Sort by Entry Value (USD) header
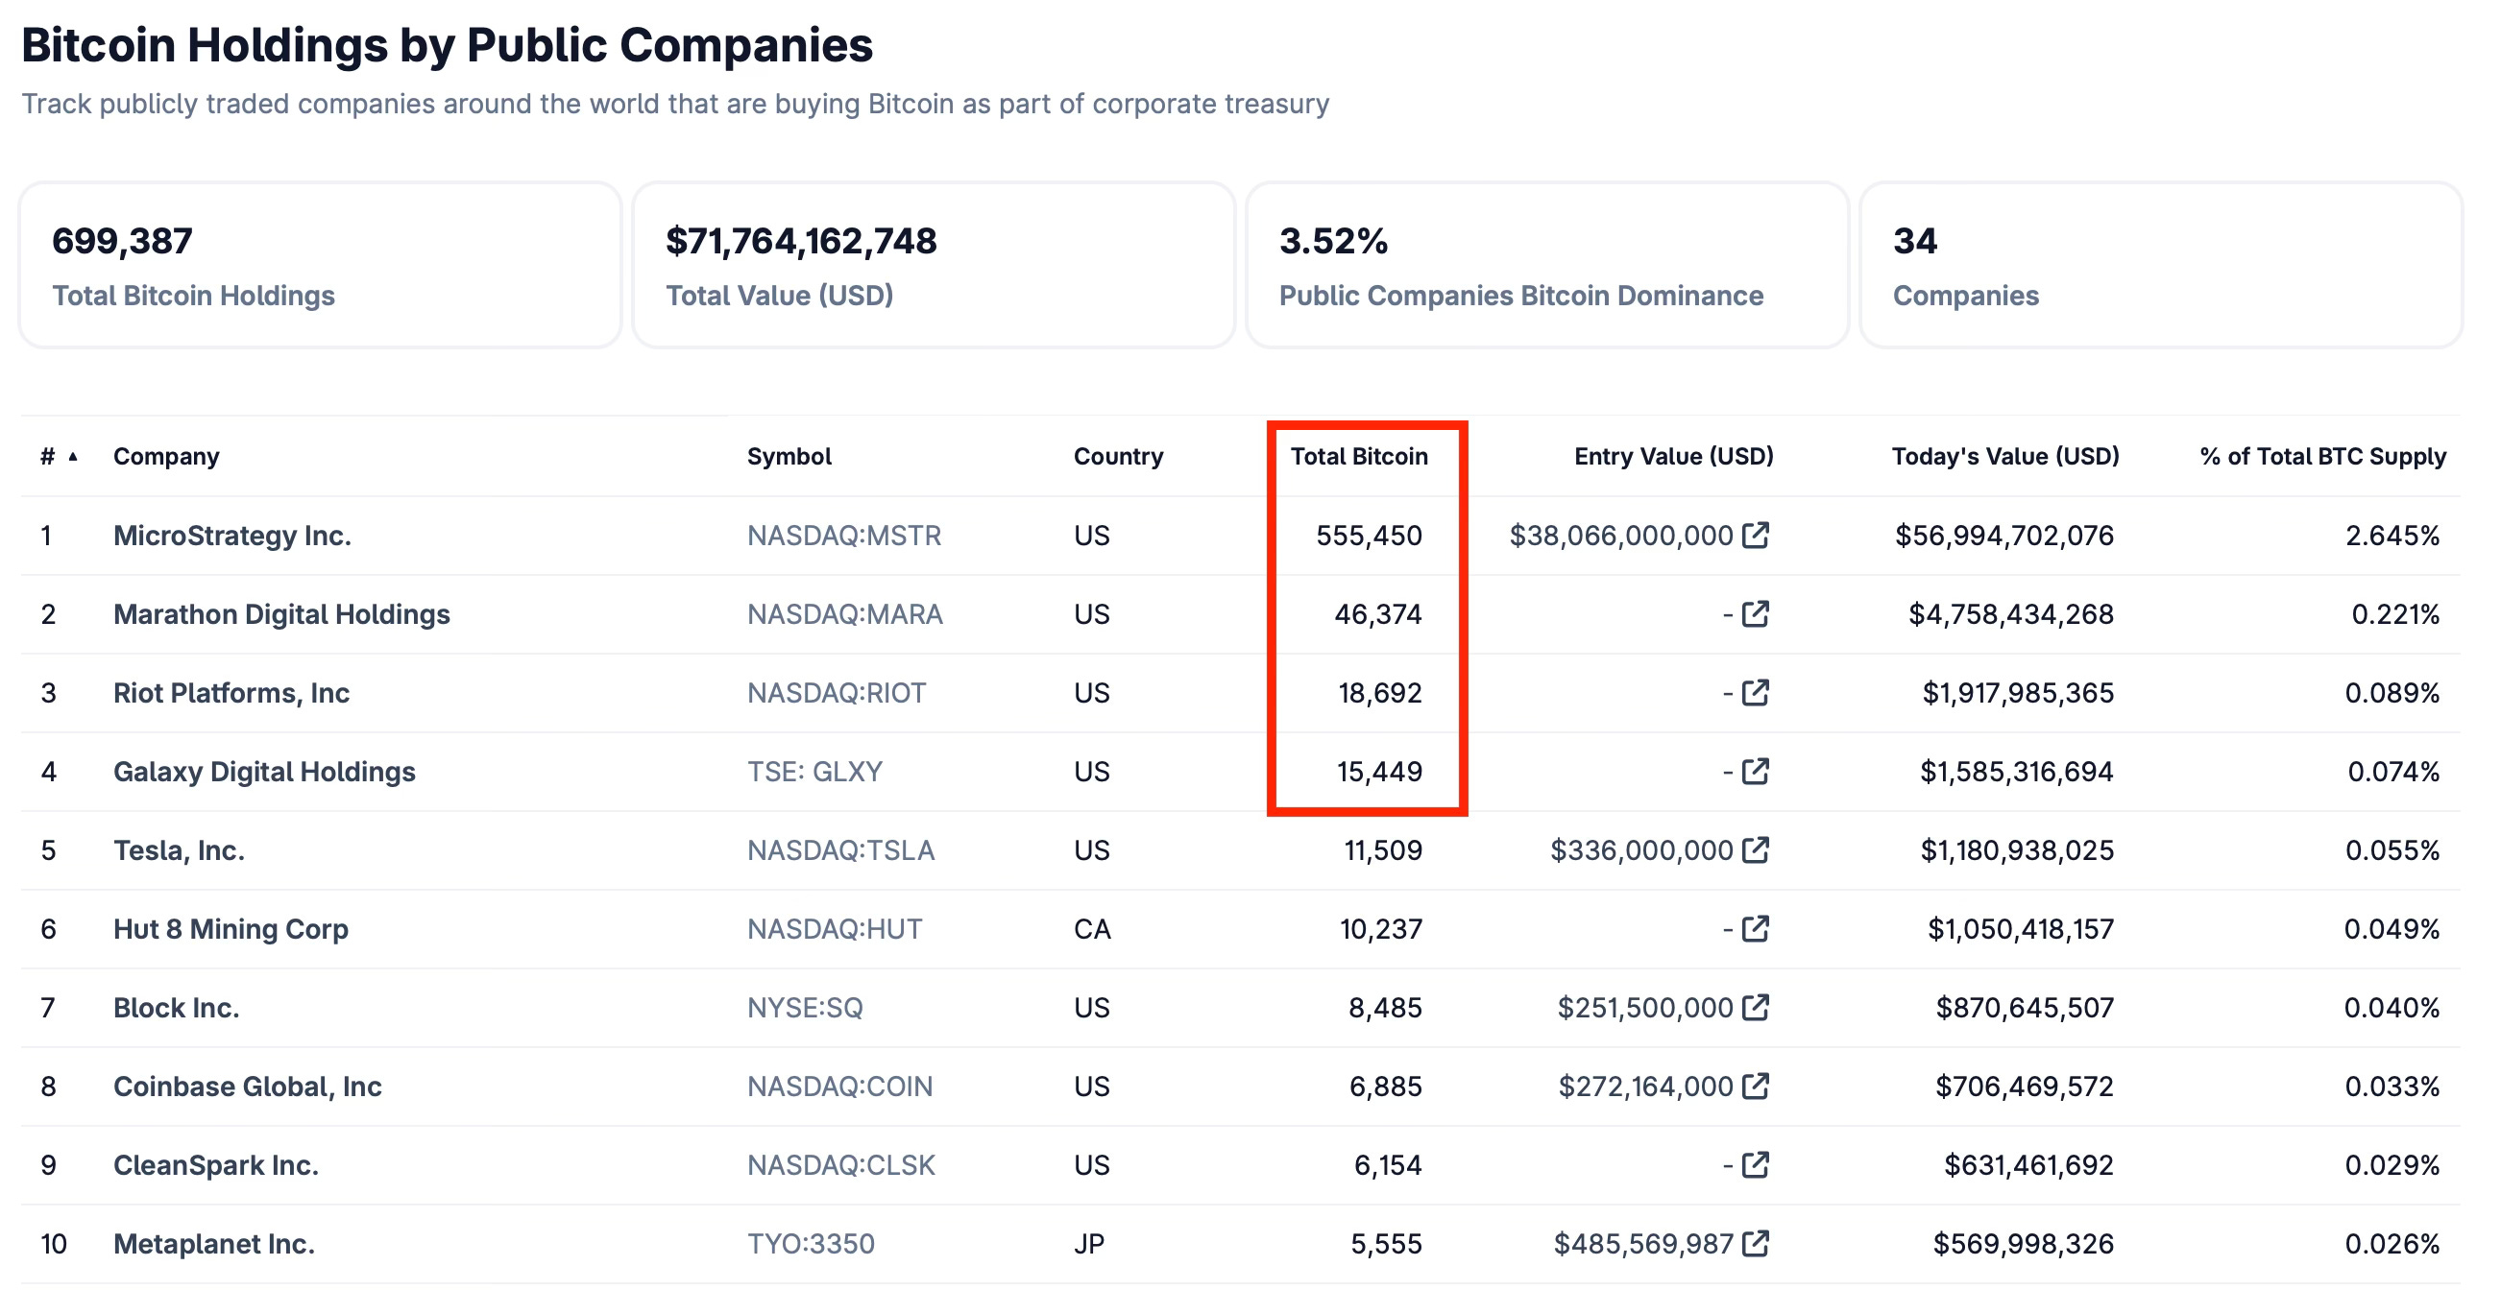 coord(1673,456)
